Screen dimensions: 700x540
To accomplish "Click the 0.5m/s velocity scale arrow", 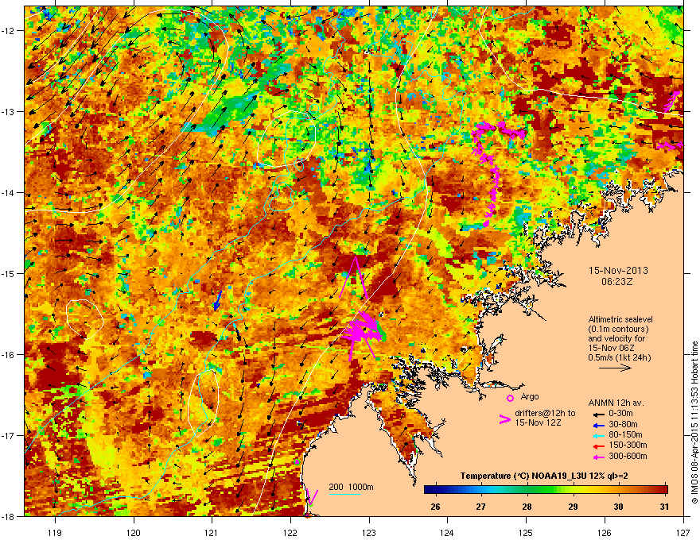I will point(615,368).
